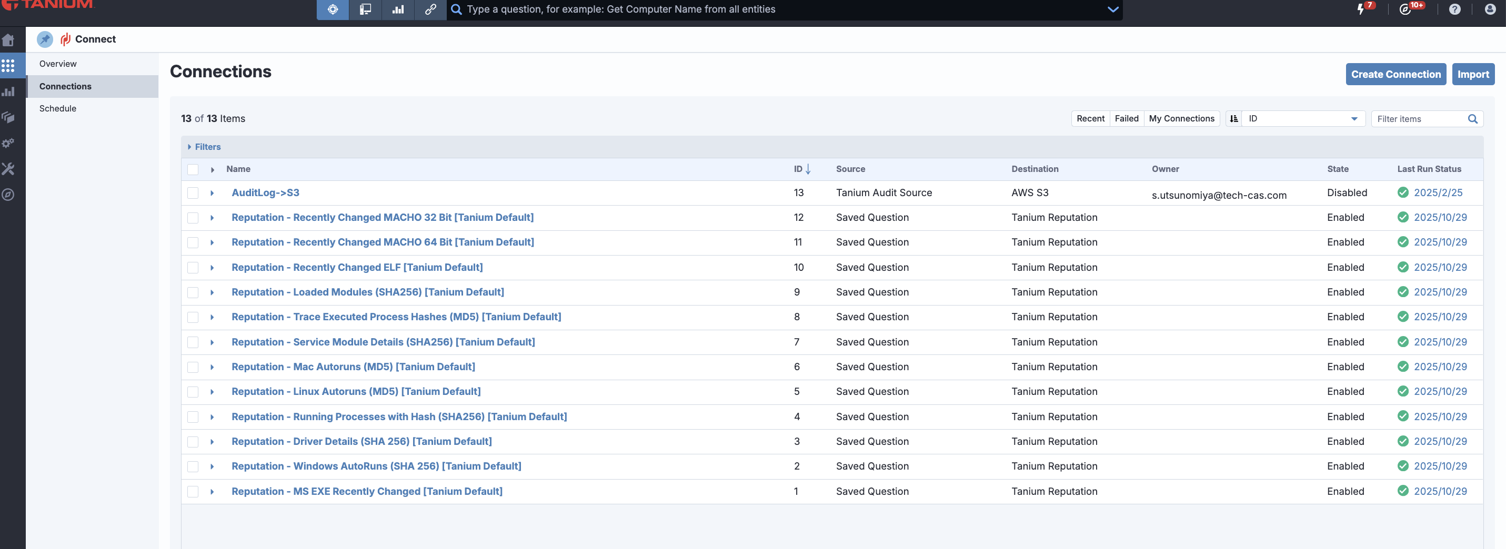
Task: Click the Create Connection button
Action: coord(1395,74)
